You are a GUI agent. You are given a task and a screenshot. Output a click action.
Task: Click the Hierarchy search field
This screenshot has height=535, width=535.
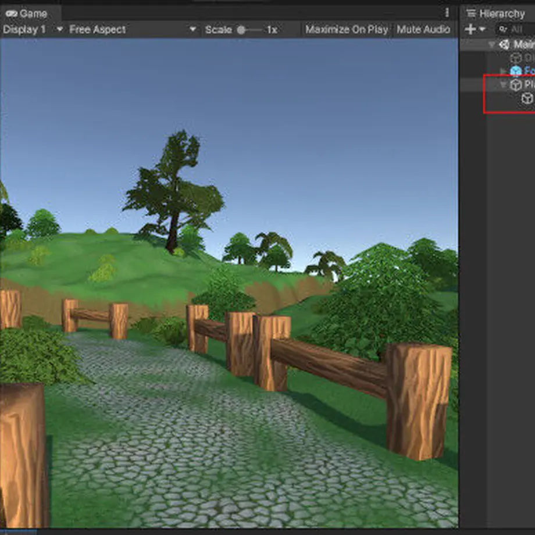click(x=515, y=29)
